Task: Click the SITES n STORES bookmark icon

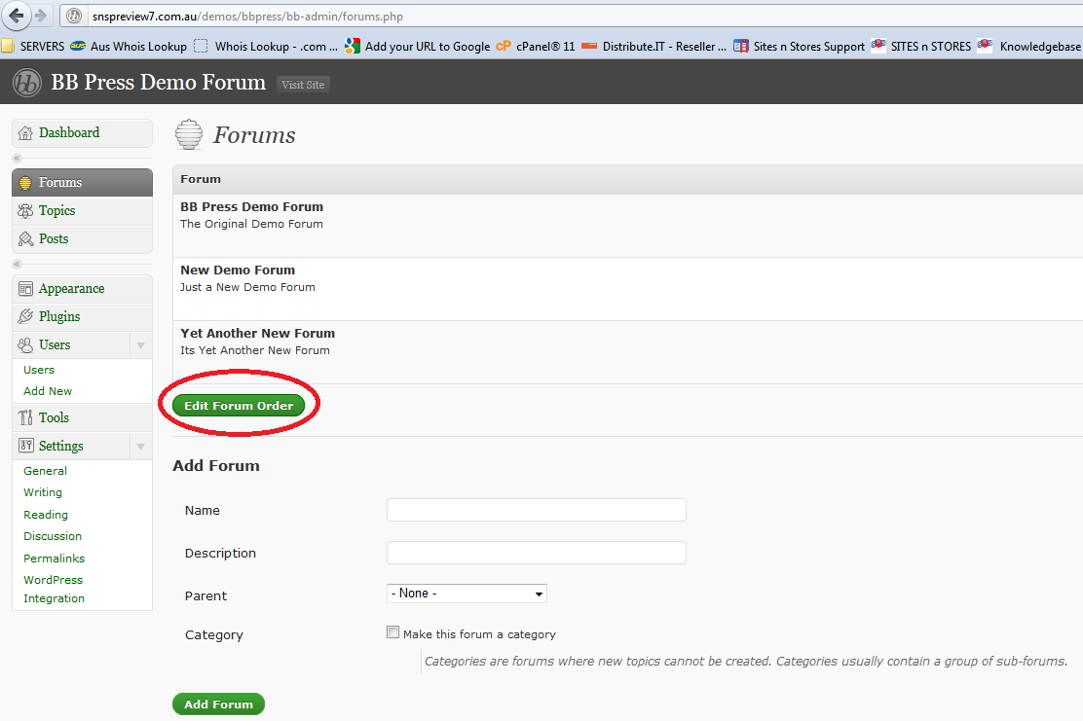Action: tap(878, 46)
